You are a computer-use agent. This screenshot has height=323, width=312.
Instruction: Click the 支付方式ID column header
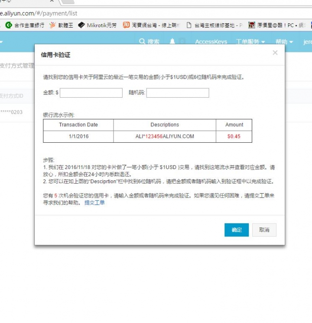pos(11,96)
